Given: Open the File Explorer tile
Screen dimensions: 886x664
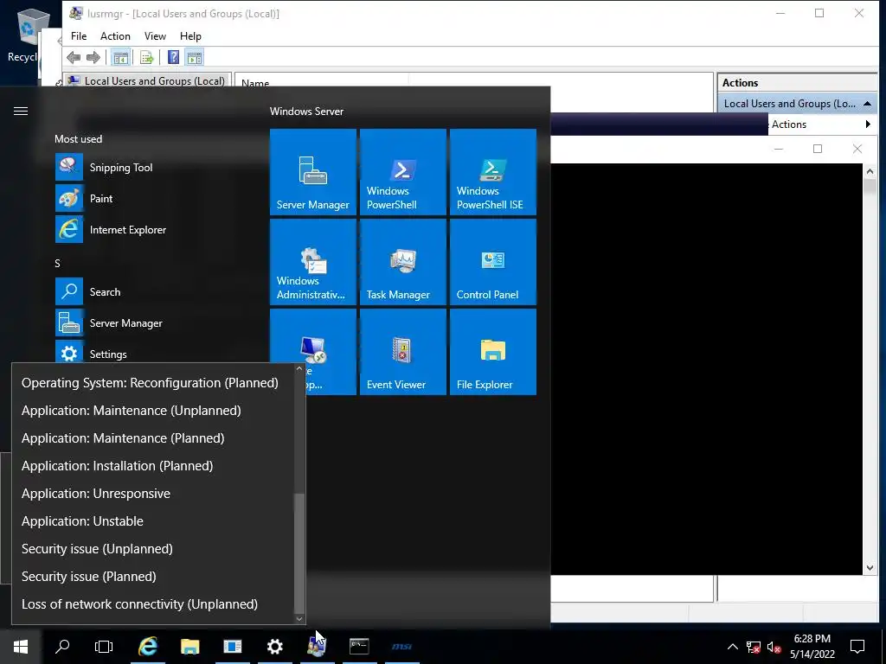Looking at the screenshot, I should pyautogui.click(x=492, y=352).
